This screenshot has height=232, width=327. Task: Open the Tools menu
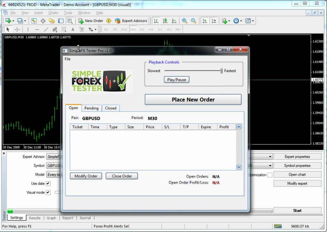click(68, 13)
